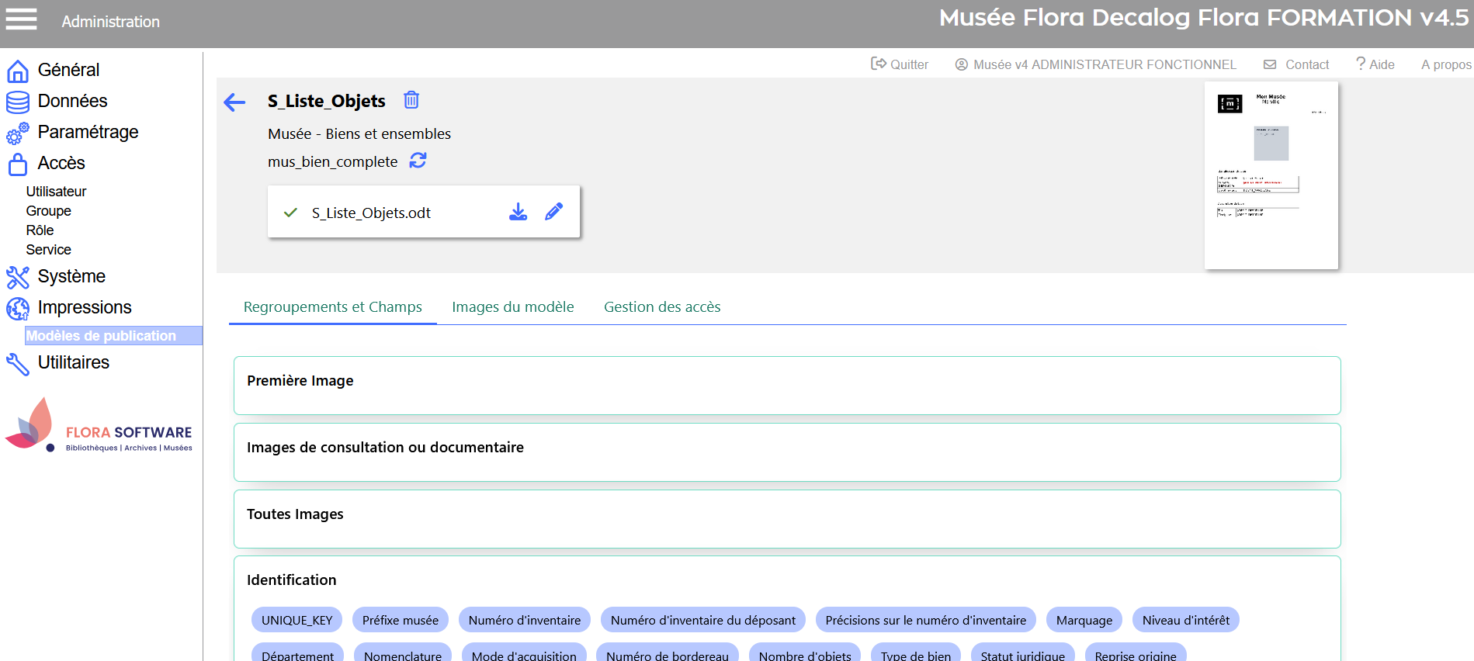This screenshot has width=1474, height=661.
Task: Go back with the left arrow
Action: (x=234, y=102)
